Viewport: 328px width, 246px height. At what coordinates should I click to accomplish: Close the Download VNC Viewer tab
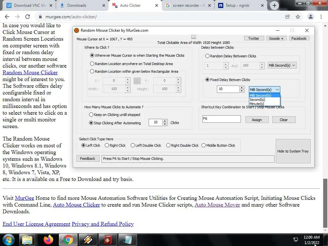(x=51, y=5)
